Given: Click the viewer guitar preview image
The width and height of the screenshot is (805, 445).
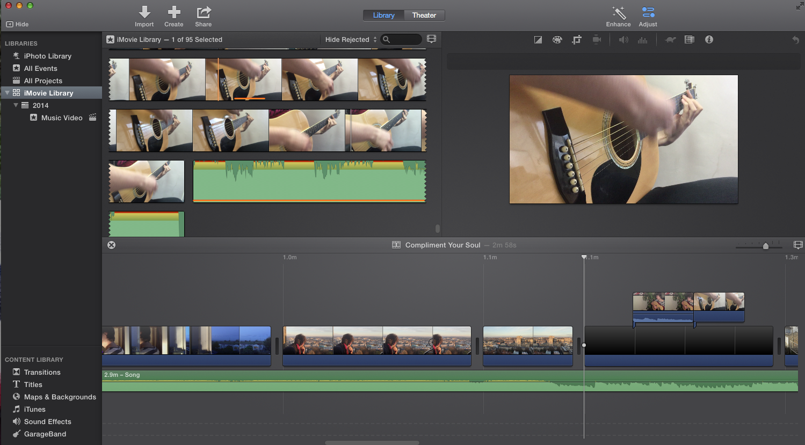Looking at the screenshot, I should click(x=623, y=140).
